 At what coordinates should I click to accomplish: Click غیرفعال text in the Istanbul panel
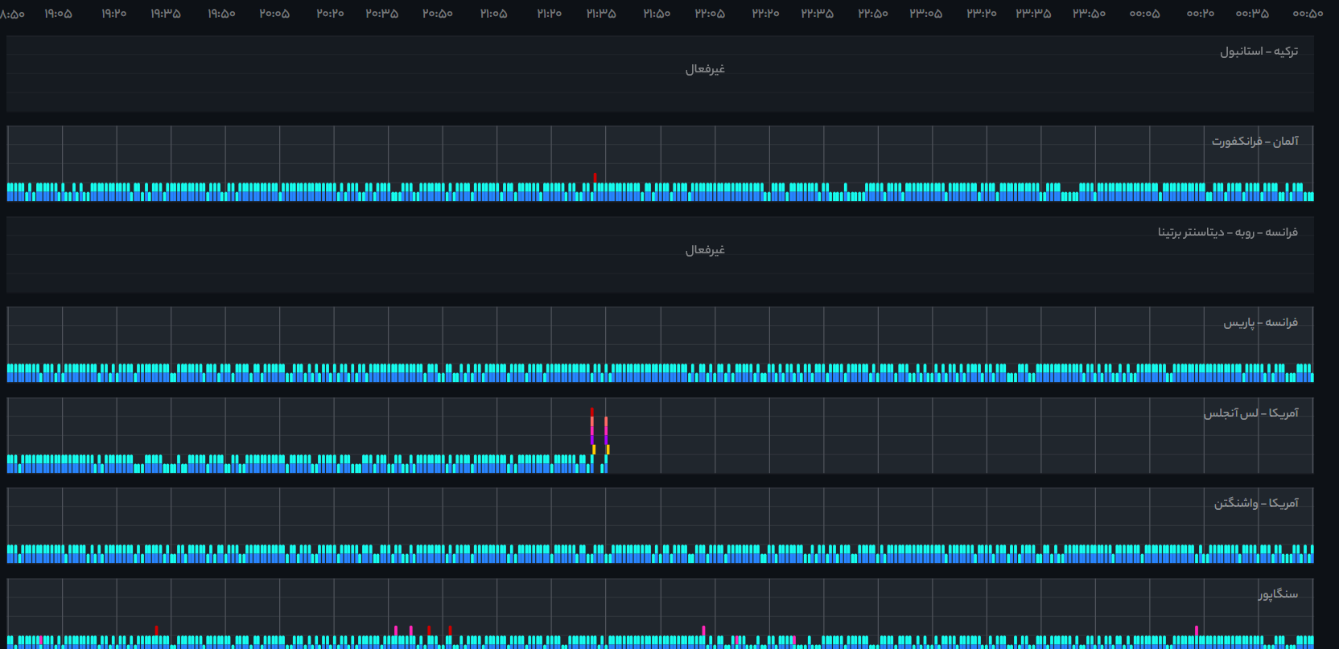coord(705,69)
